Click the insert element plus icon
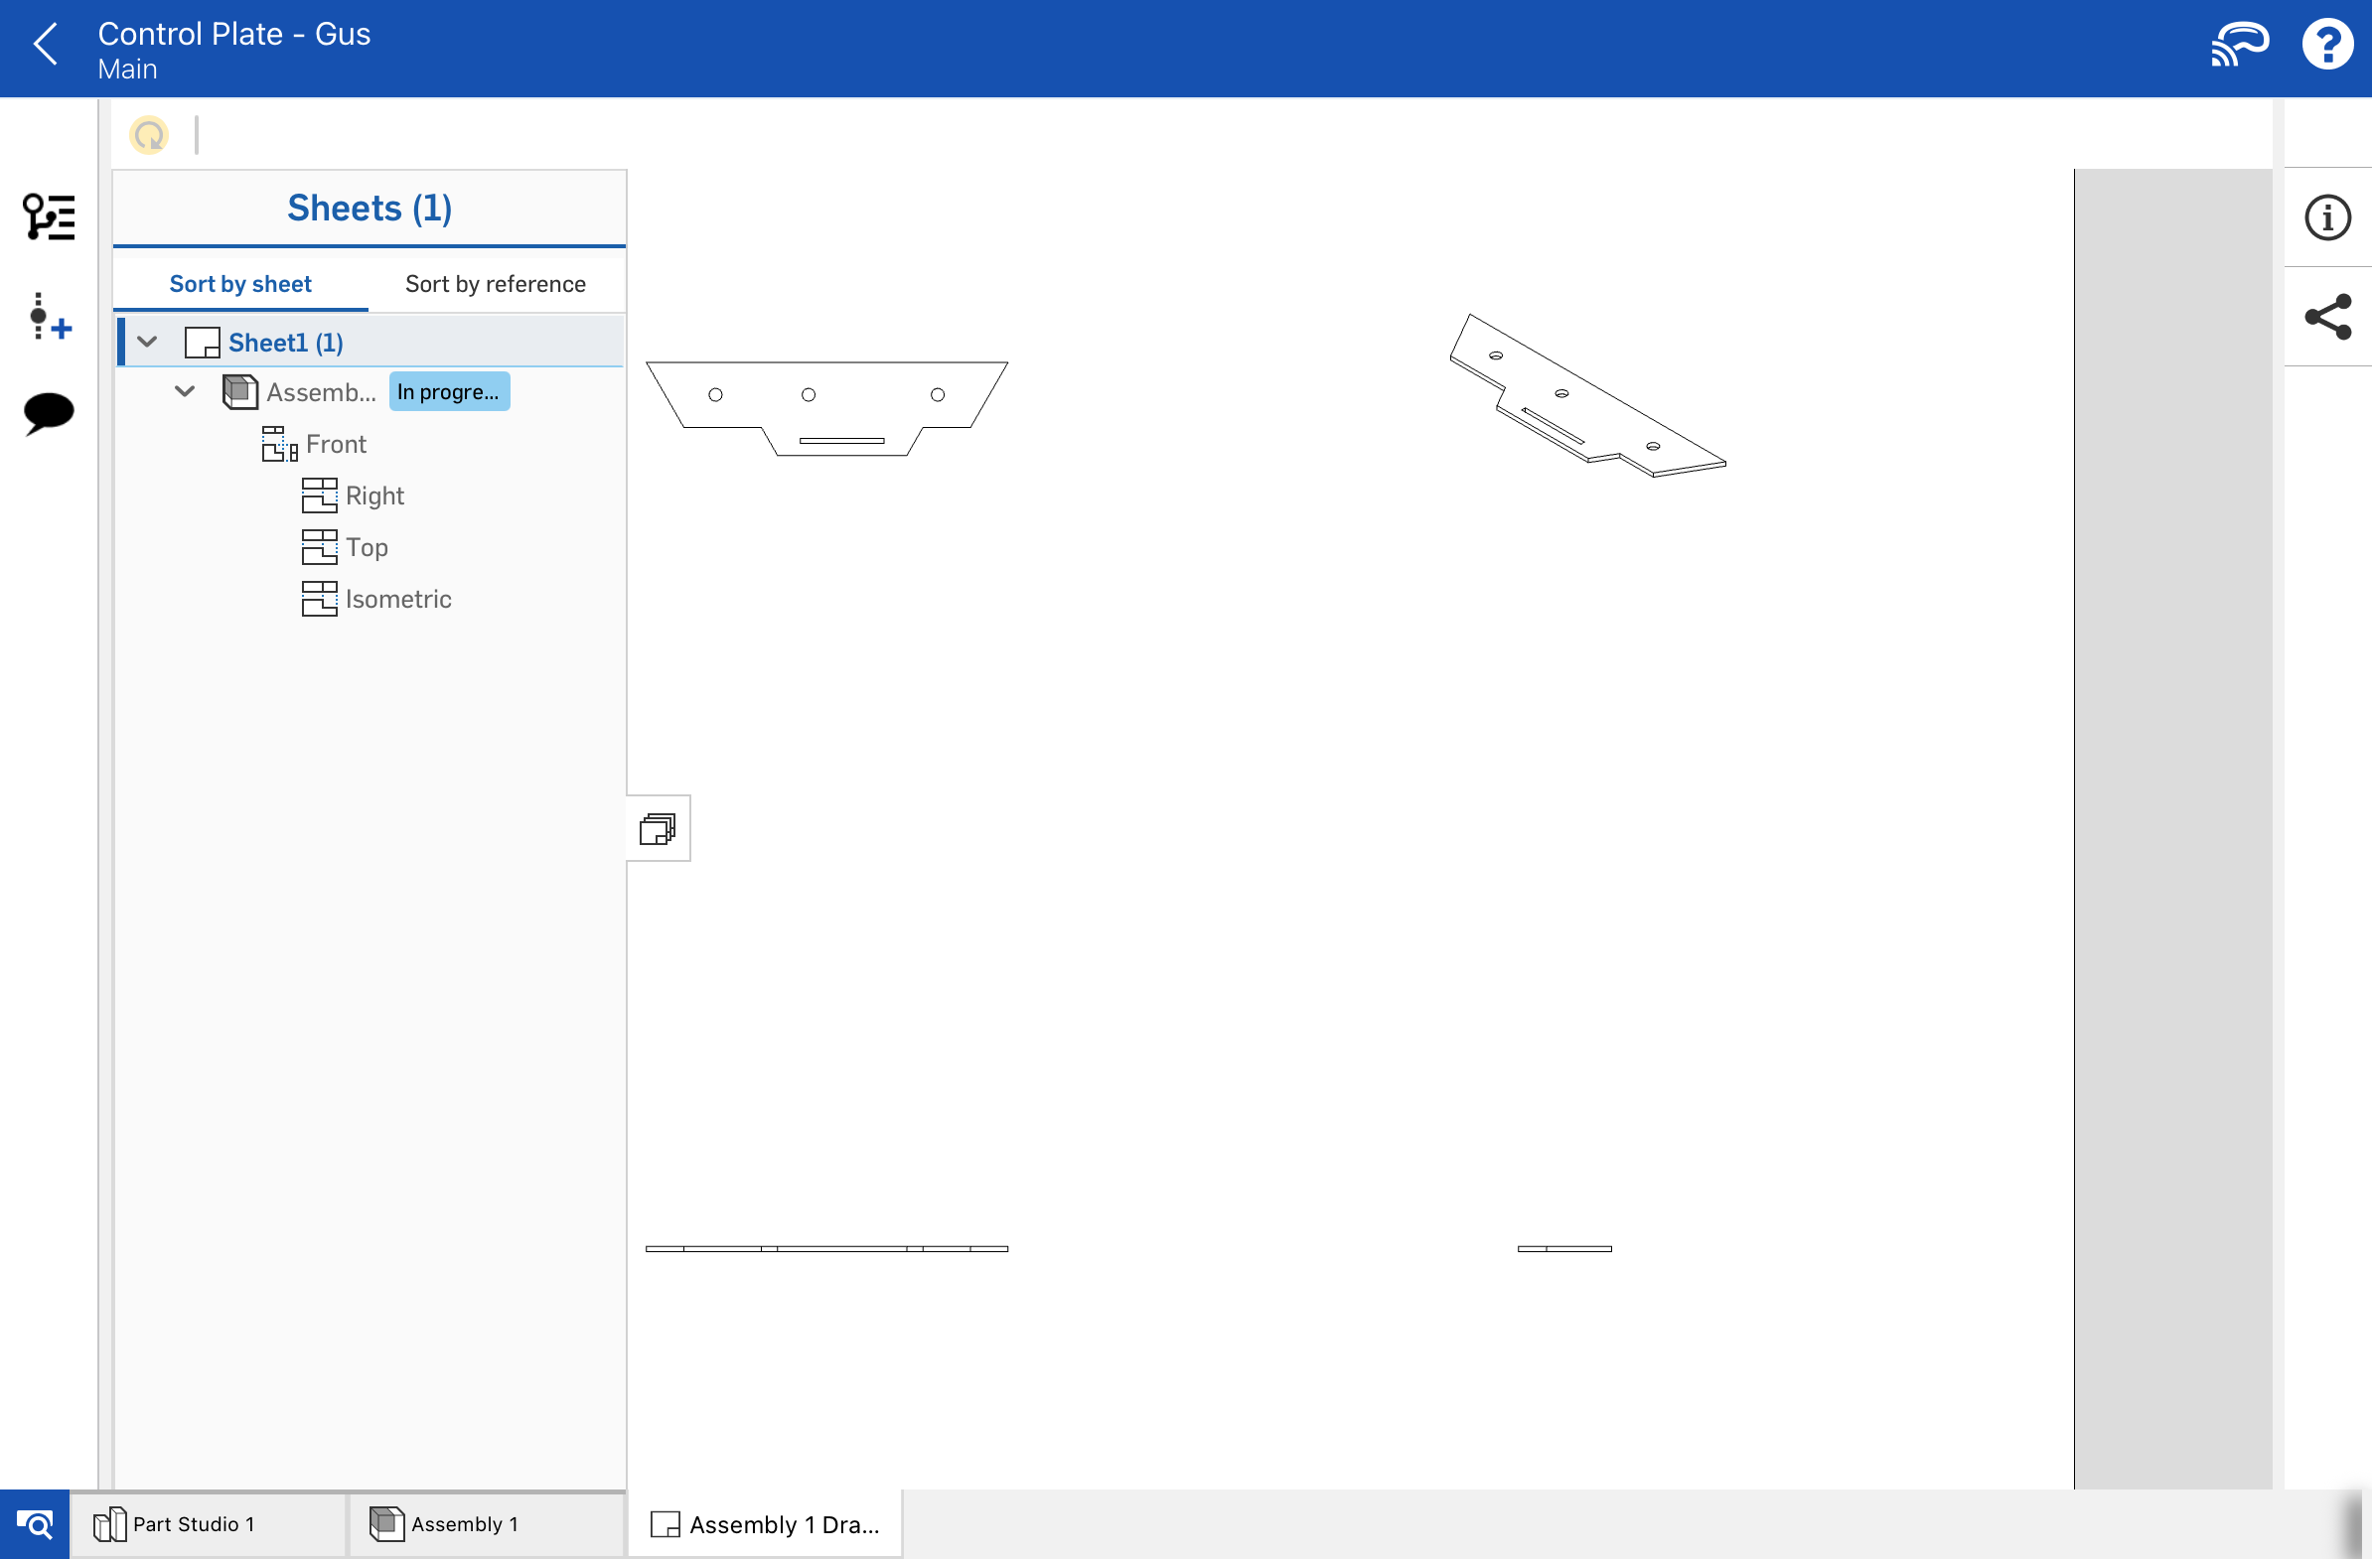Image resolution: width=2372 pixels, height=1559 pixels. pos(49,317)
